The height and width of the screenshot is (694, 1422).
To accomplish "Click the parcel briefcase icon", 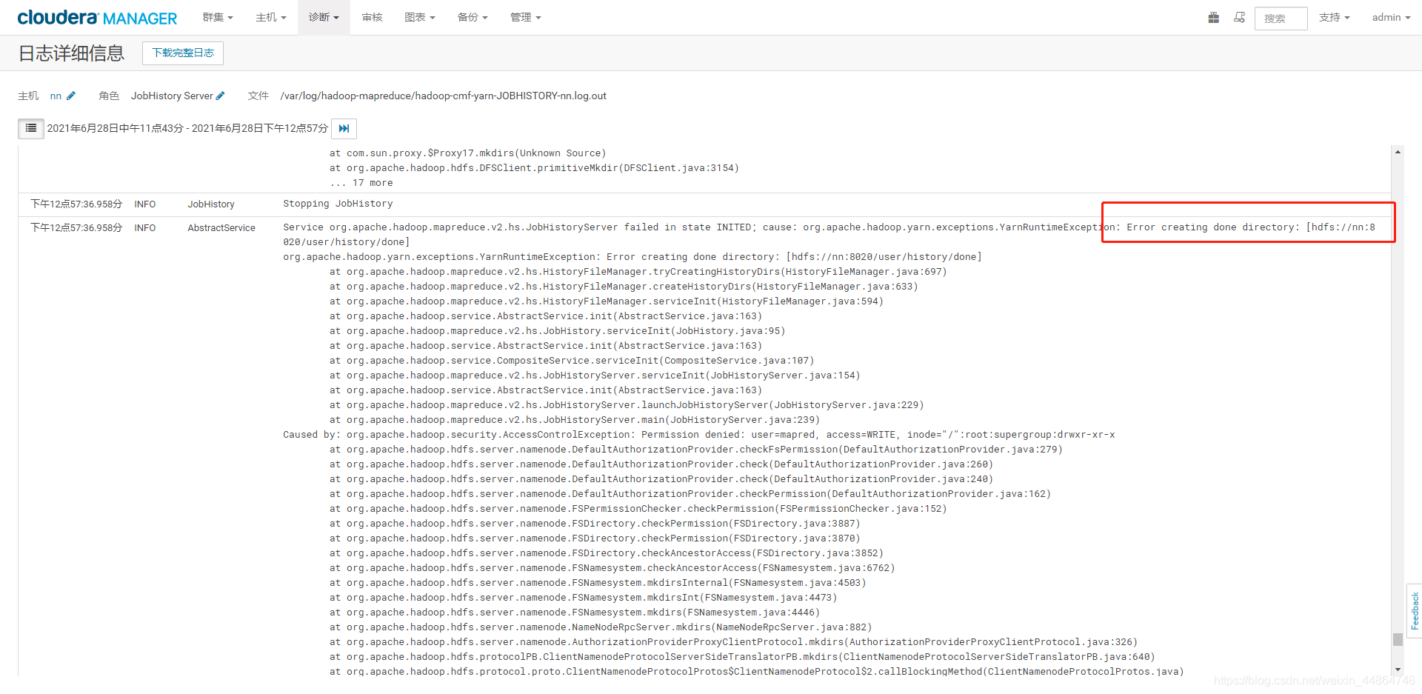I will point(1213,18).
